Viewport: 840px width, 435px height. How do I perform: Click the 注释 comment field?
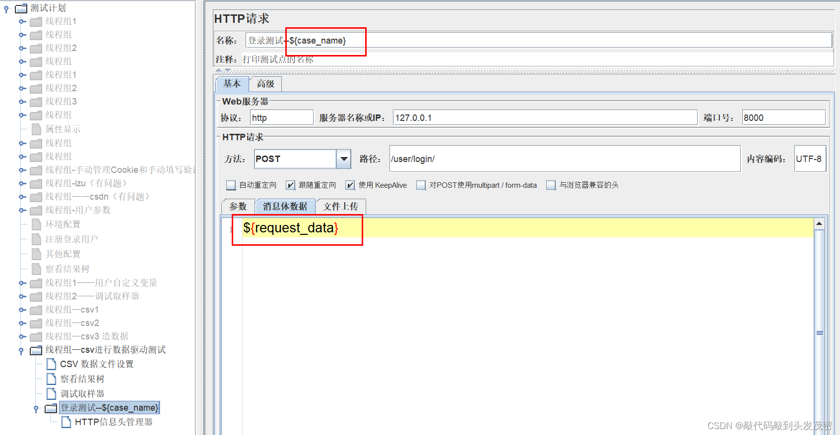[x=538, y=59]
